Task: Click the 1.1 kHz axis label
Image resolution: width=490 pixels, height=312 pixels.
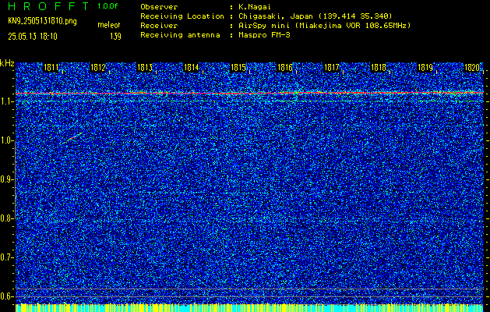Action: pyautogui.click(x=6, y=101)
